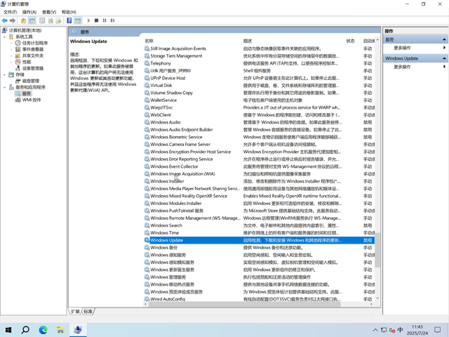Switch to the 扩展 tab

tap(75, 312)
